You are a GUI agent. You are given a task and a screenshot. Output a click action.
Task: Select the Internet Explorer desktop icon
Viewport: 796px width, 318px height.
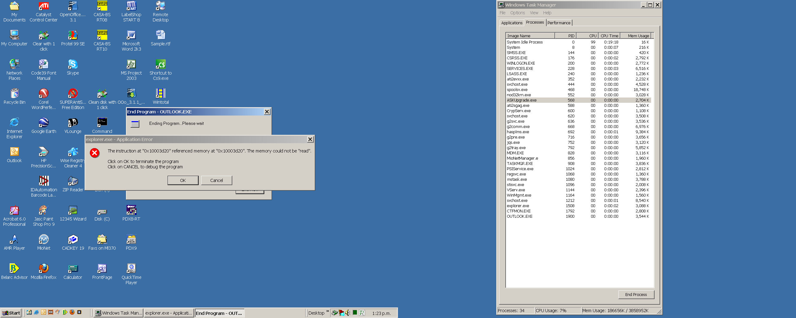click(14, 128)
